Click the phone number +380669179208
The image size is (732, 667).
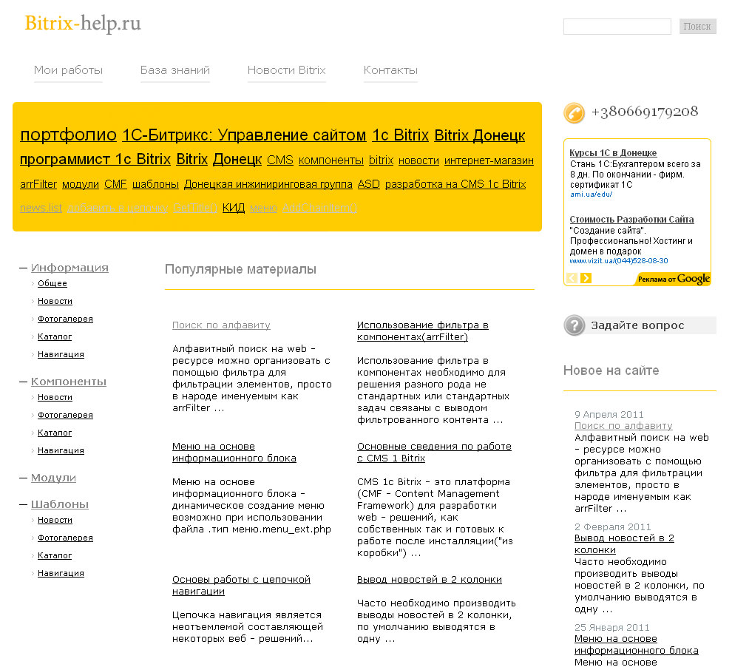645,112
